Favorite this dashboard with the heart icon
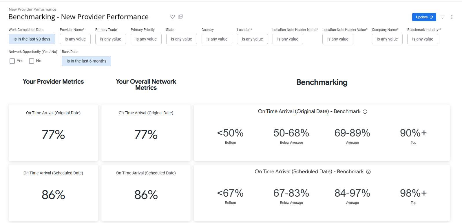The image size is (462, 223). (173, 17)
